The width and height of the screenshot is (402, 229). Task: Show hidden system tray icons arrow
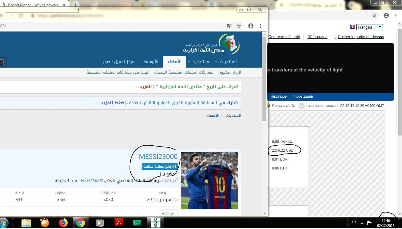pyautogui.click(x=362, y=222)
